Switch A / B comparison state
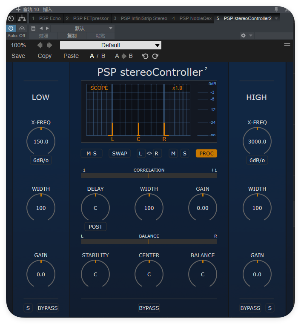This screenshot has height=324, width=301. pos(97,56)
